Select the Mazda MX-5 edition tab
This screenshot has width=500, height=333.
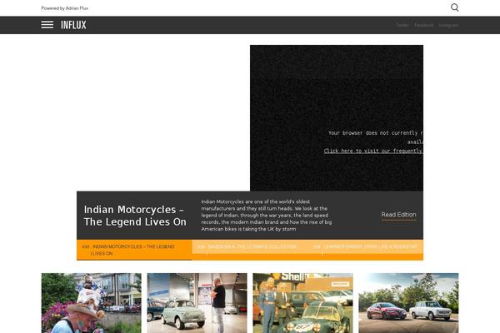(250, 247)
